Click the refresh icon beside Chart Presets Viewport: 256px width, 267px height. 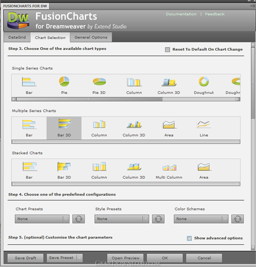tap(78, 219)
